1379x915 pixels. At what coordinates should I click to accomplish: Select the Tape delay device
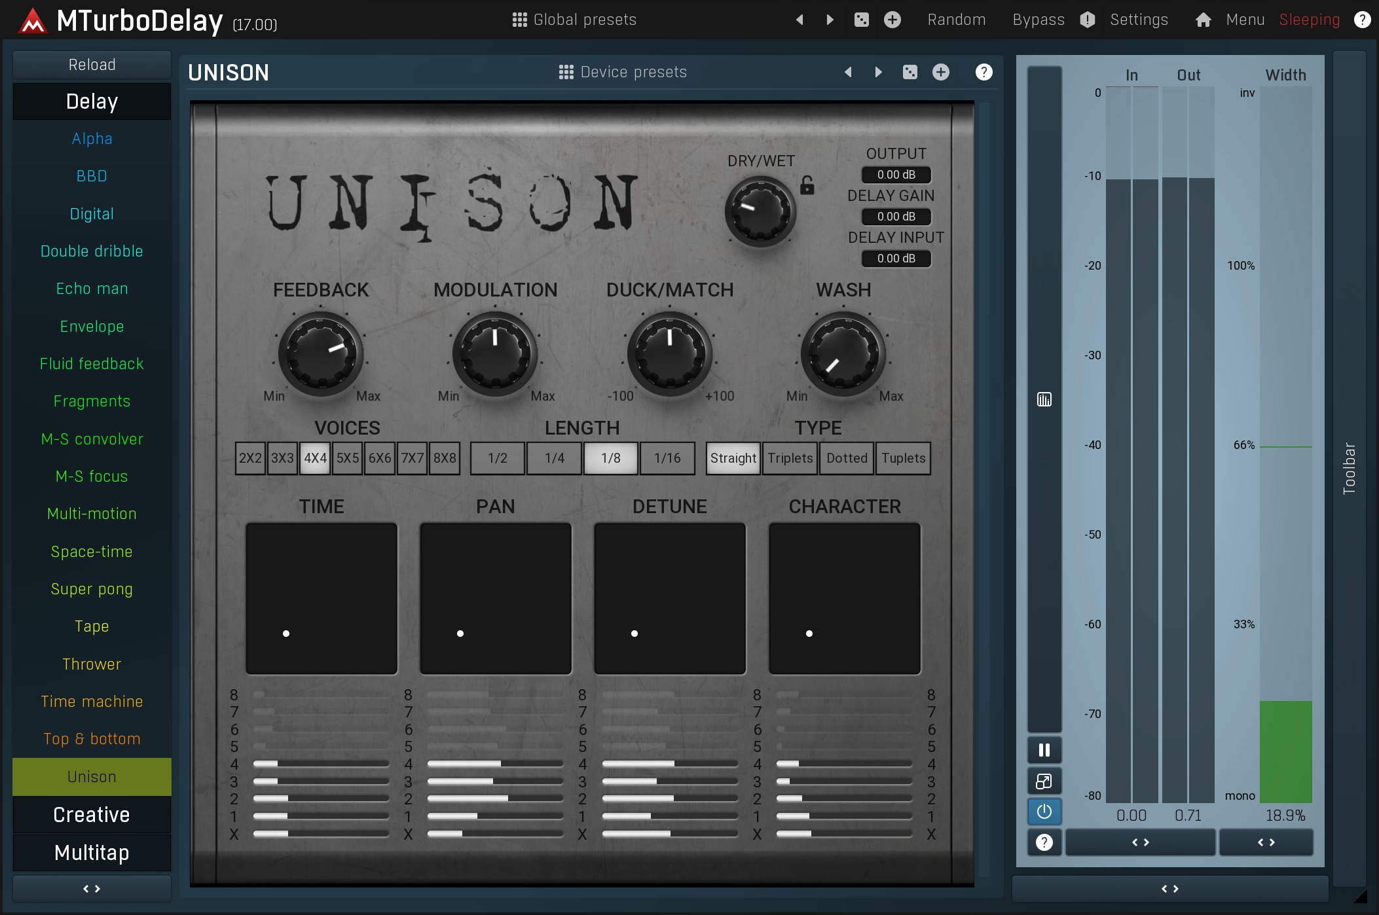tap(92, 626)
